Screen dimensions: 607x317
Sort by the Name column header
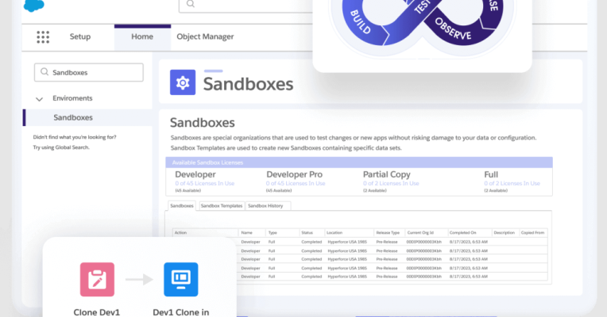click(246, 232)
